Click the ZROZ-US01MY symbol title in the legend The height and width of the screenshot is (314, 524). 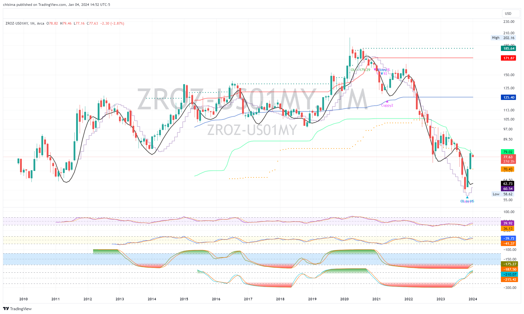(x=17, y=23)
